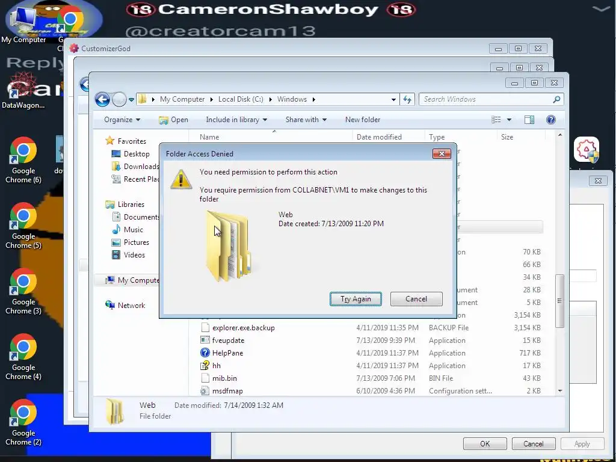This screenshot has width=616, height=462.
Task: Click the Search Windows field
Action: [x=491, y=99]
